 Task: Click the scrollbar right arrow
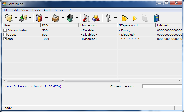(180, 80)
